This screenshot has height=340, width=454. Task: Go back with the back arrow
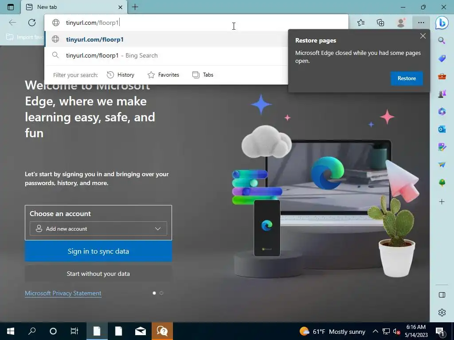12,23
